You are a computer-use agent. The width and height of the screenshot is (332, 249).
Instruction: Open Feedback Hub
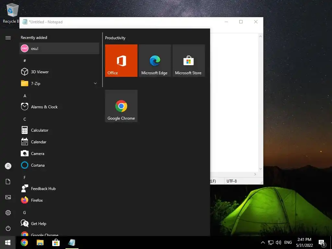(x=59, y=188)
